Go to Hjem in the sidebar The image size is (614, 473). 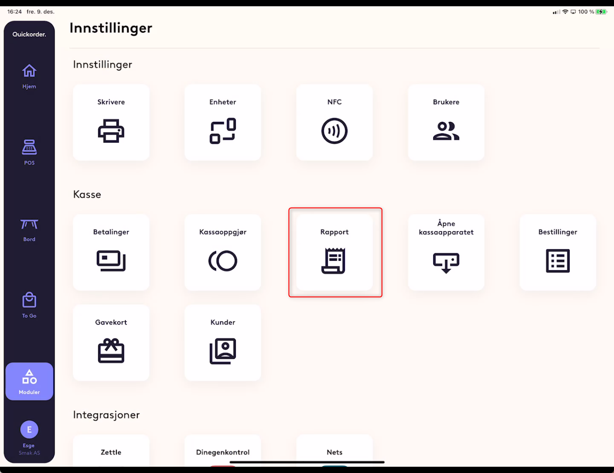(29, 77)
